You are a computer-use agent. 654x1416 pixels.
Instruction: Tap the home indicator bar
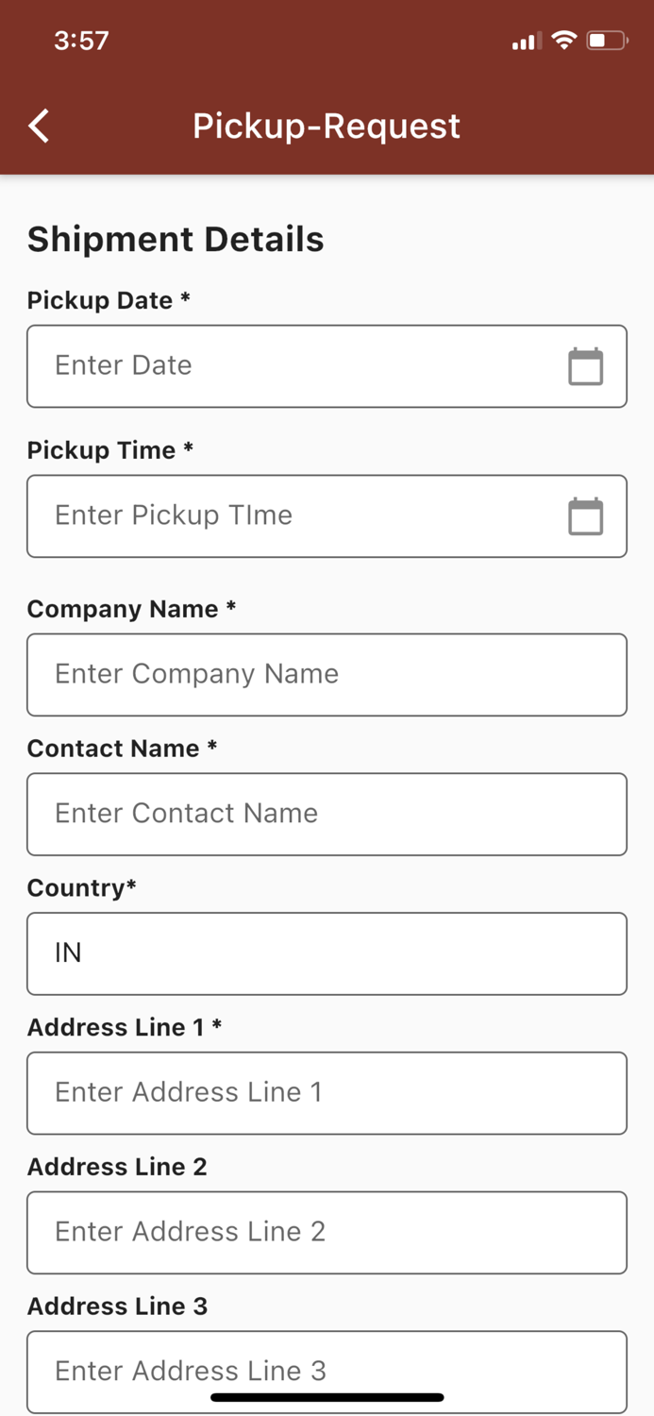(327, 1397)
